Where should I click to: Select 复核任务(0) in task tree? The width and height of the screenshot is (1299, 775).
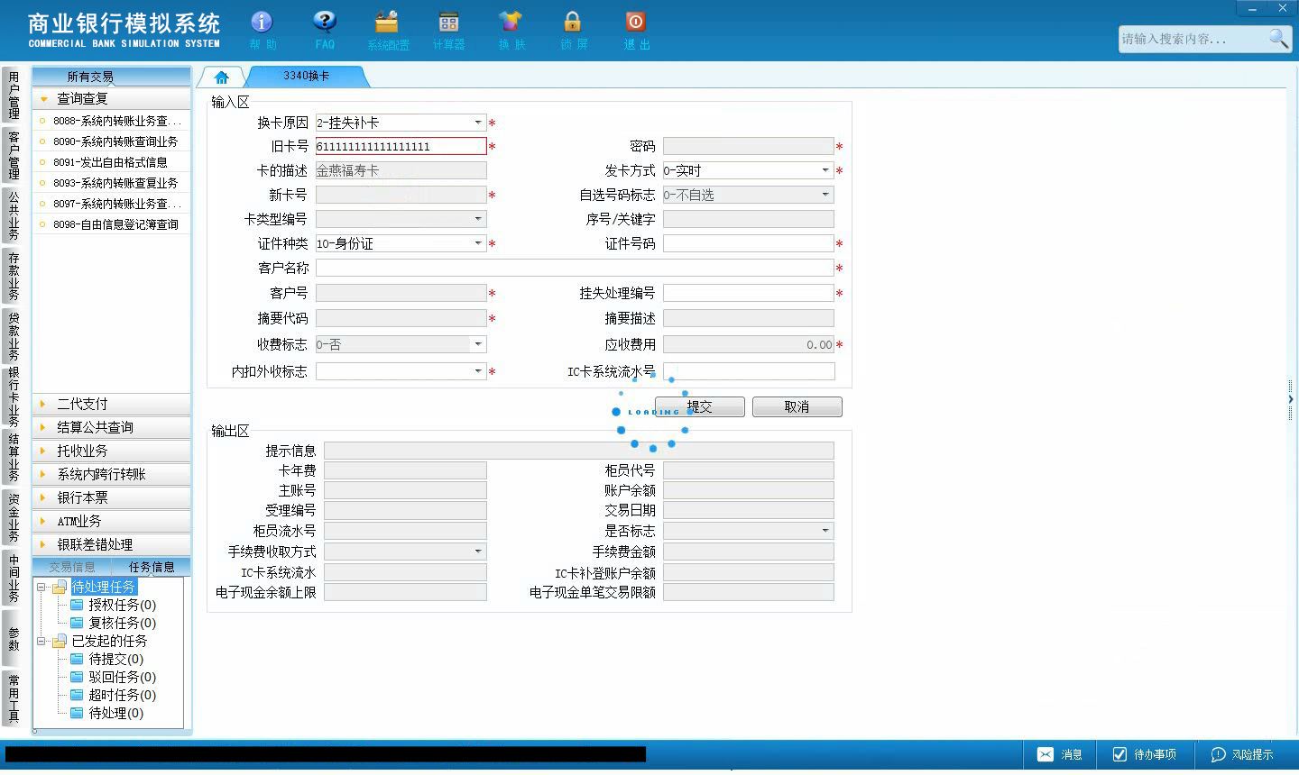point(122,623)
